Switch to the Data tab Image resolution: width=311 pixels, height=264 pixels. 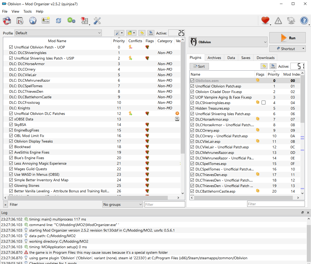coord(231,58)
